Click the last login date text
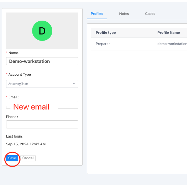The image size is (187, 194). [x=26, y=144]
